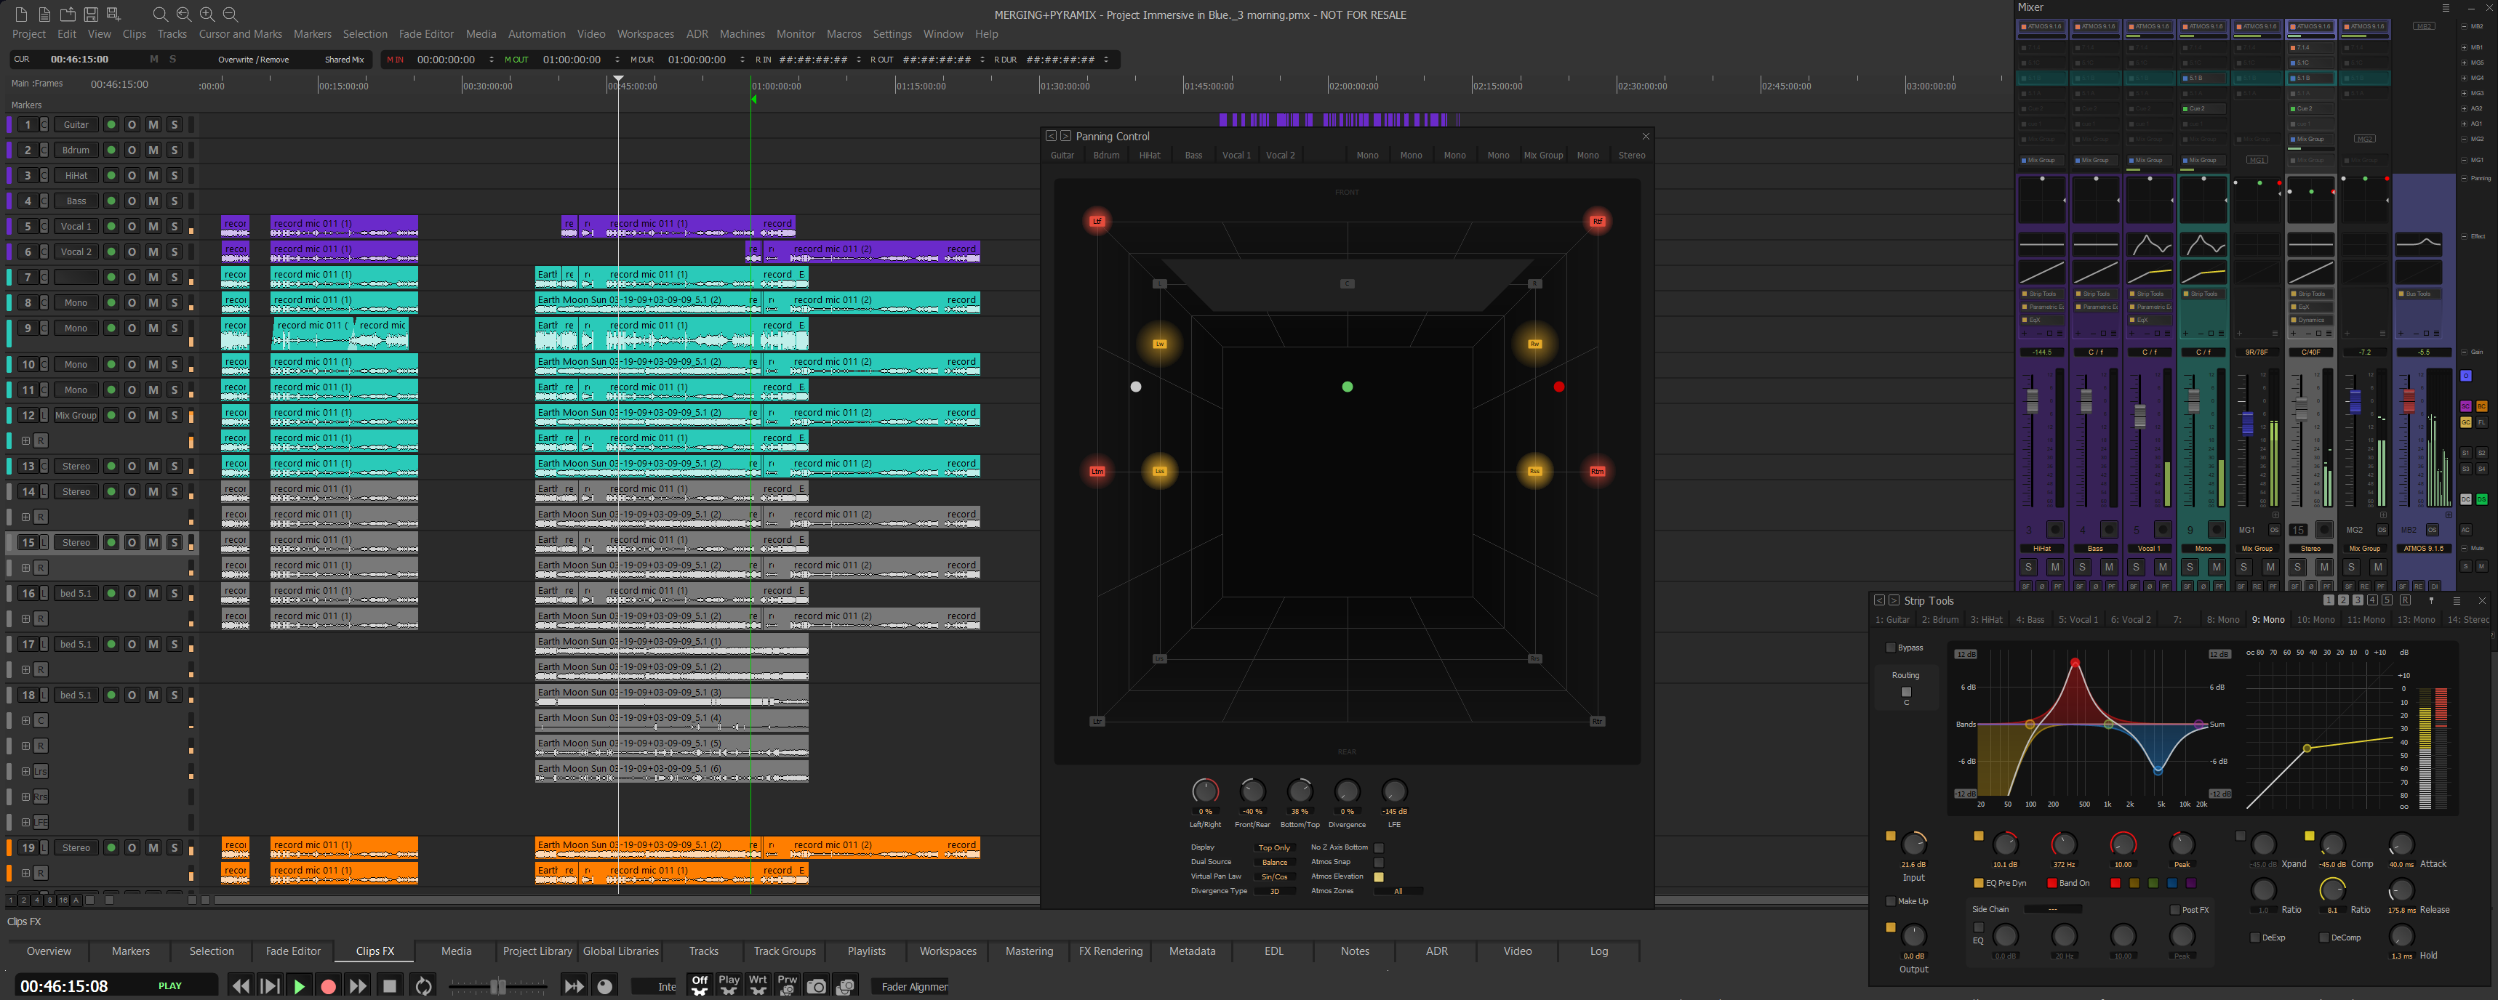The height and width of the screenshot is (1000, 2498).
Task: Start playback with the Play transport icon
Action: pyautogui.click(x=300, y=985)
